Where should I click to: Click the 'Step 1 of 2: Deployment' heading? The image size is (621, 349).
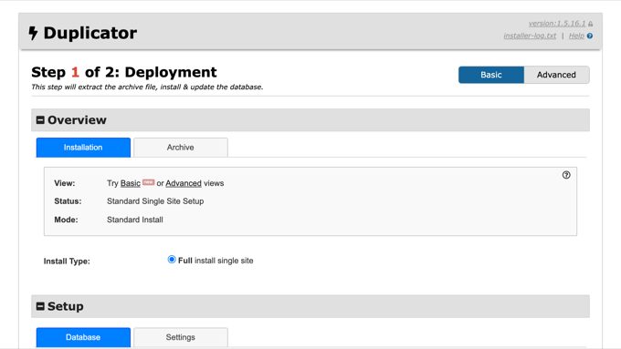[124, 72]
